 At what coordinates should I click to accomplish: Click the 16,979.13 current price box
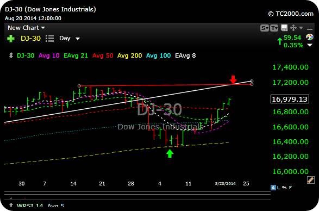pos(290,99)
